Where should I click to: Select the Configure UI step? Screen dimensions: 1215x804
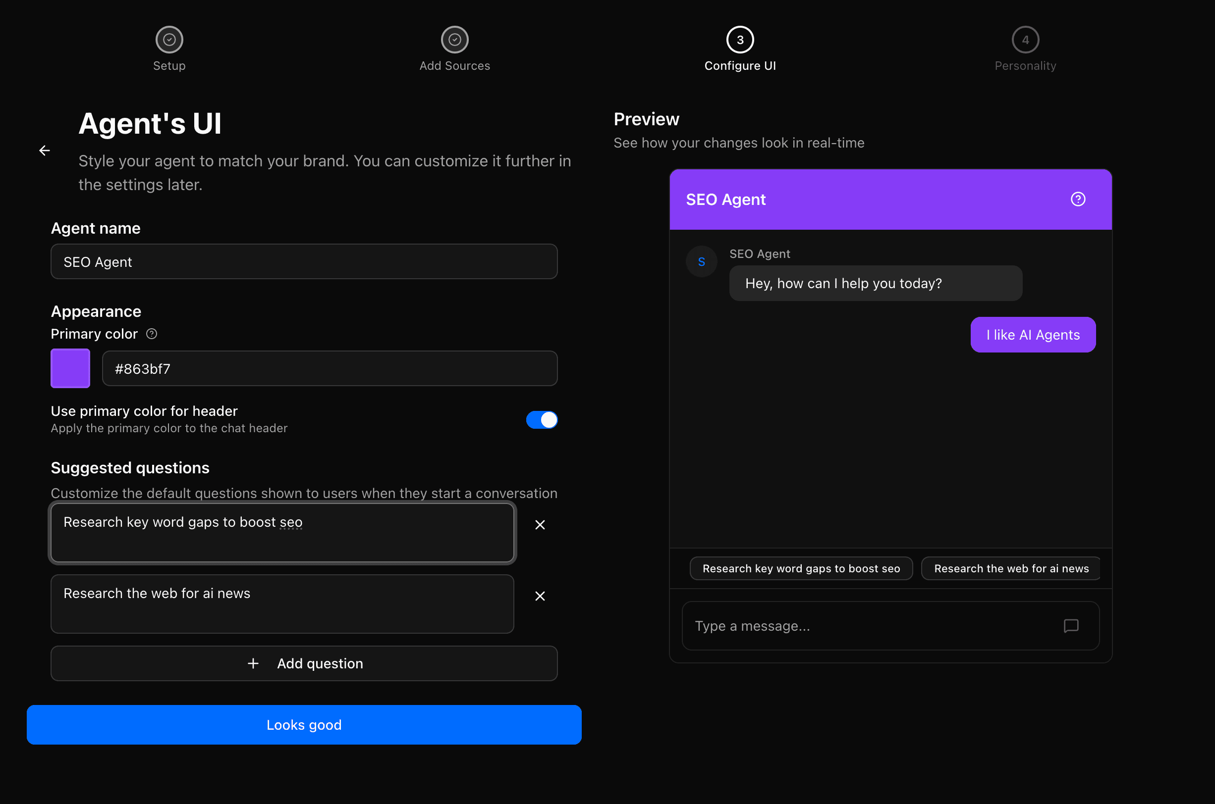coord(740,40)
